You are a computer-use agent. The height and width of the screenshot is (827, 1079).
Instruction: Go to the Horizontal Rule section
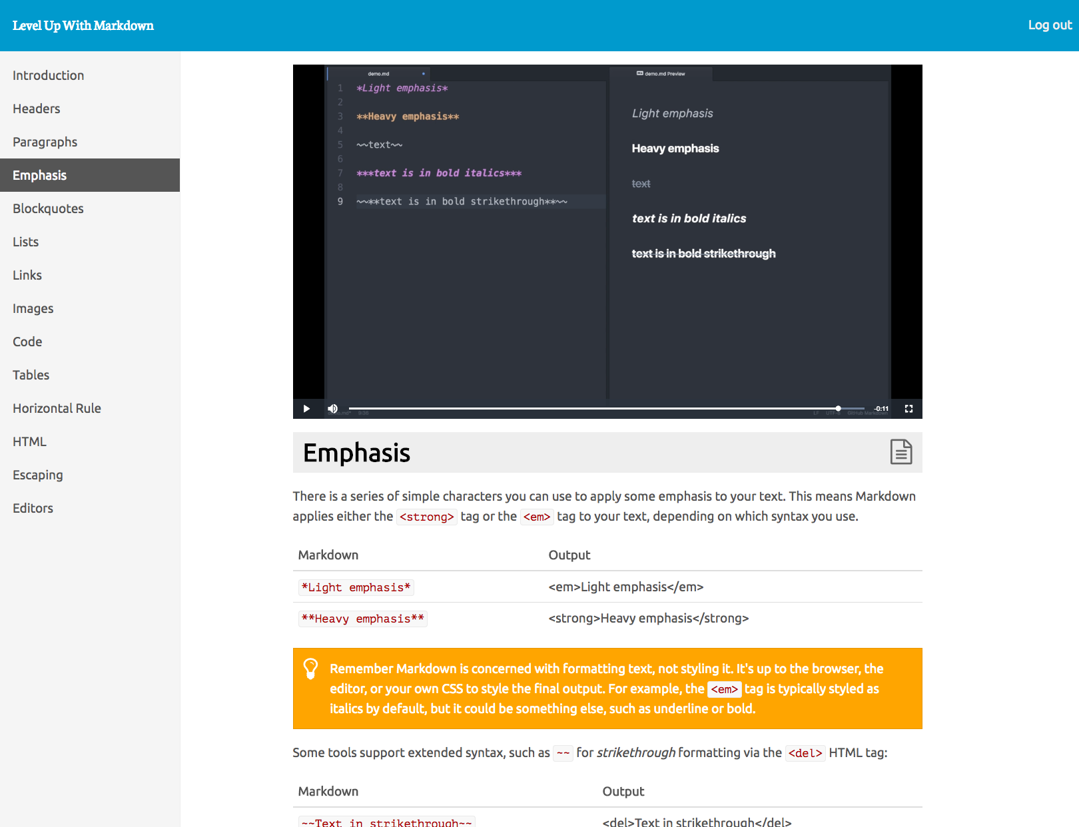point(57,408)
